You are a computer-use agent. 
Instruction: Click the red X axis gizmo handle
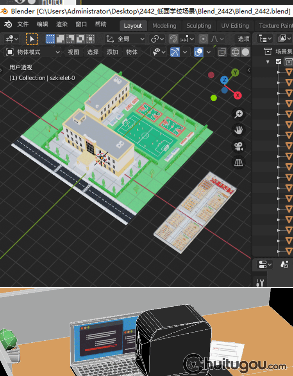(x=238, y=96)
